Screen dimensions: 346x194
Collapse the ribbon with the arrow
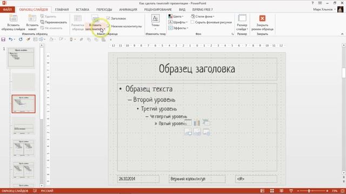pos(342,34)
